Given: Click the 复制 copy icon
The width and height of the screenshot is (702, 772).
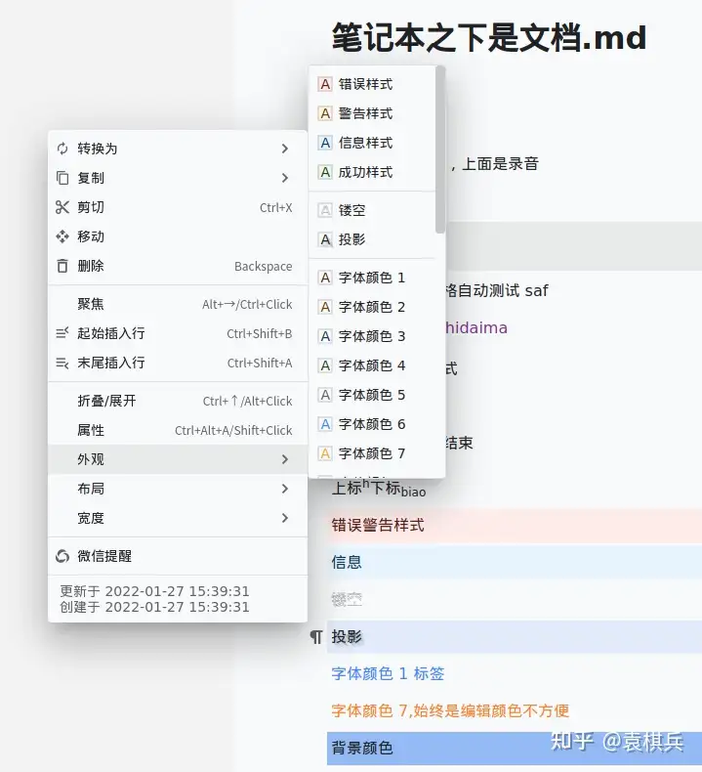Looking at the screenshot, I should [x=62, y=178].
